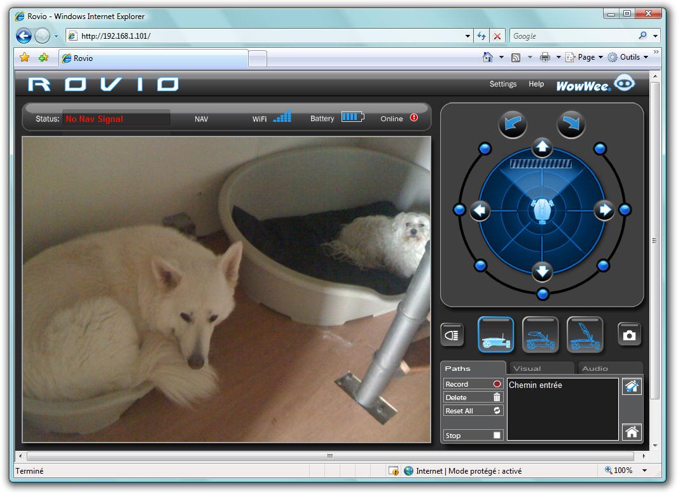Viewport: 678px width, 494px height.
Task: Stop loading with the red X
Action: pos(497,36)
